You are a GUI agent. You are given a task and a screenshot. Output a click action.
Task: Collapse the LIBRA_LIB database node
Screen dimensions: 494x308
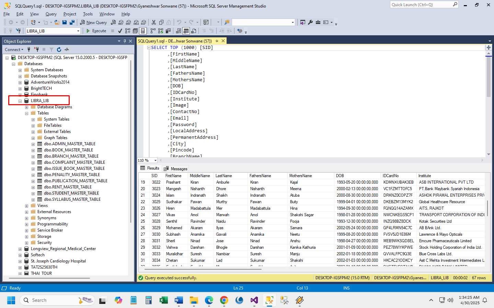click(20, 101)
